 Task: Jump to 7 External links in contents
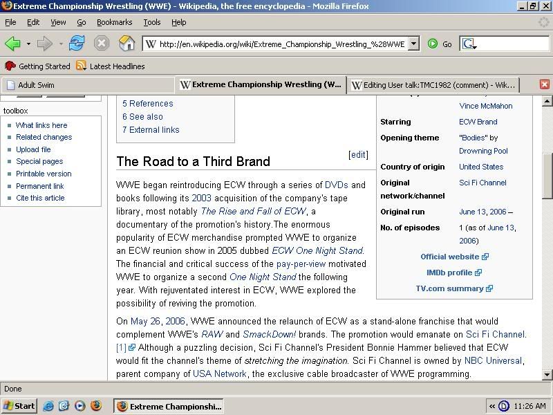point(151,129)
